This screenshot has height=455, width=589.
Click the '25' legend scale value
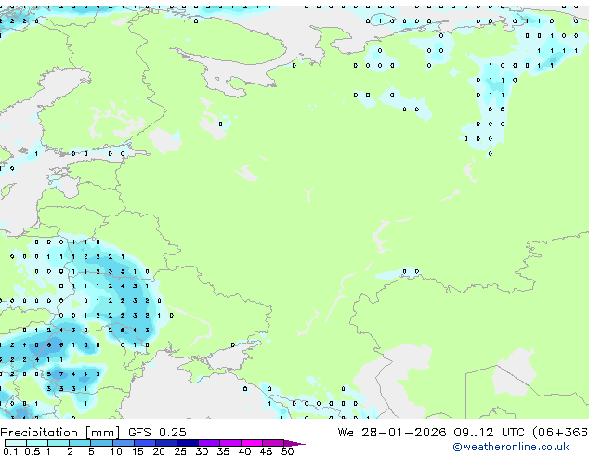point(180,451)
